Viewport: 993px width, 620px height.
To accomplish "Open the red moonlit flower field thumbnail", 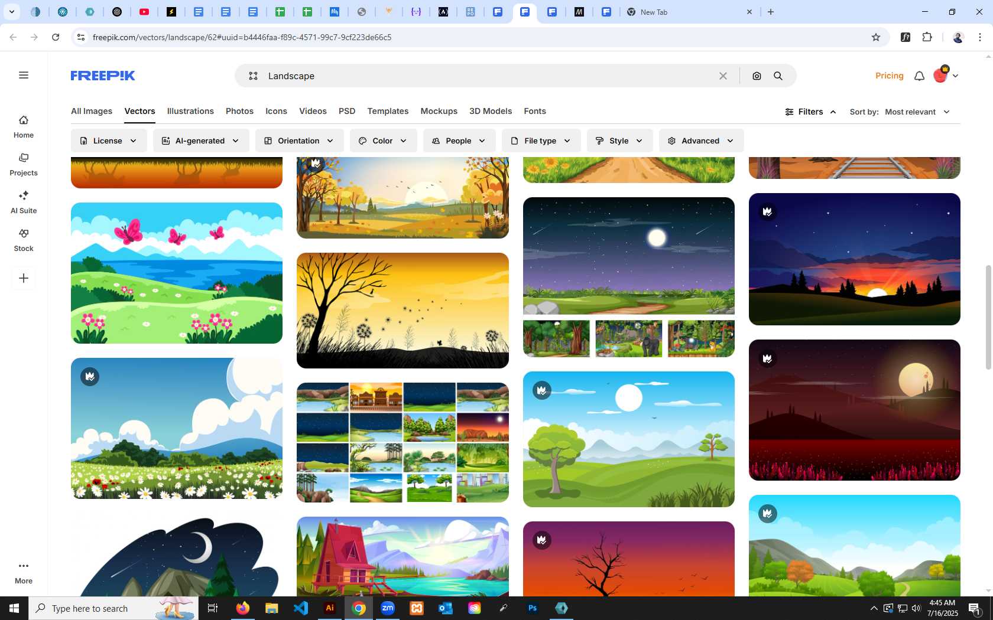I will (x=855, y=410).
